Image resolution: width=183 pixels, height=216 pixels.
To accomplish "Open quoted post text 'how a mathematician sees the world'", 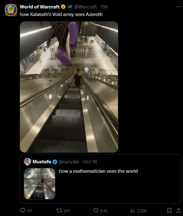I will [99, 171].
